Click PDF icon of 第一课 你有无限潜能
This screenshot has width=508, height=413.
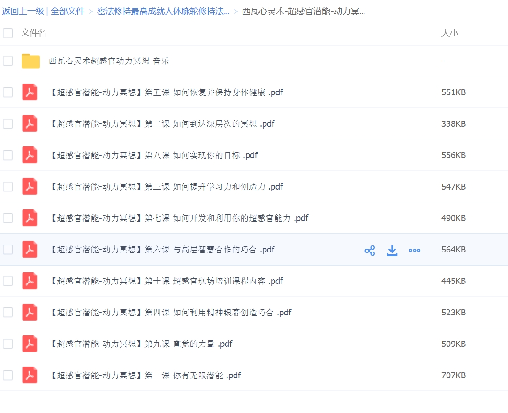point(30,375)
